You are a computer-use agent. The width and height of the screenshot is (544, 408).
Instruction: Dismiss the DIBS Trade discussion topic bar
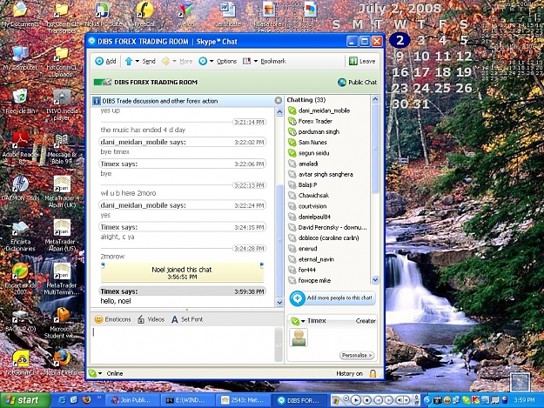279,101
